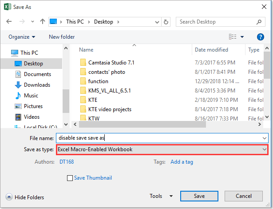Click the Up one level arrow
This screenshot has width=273, height=209.
(43, 21)
